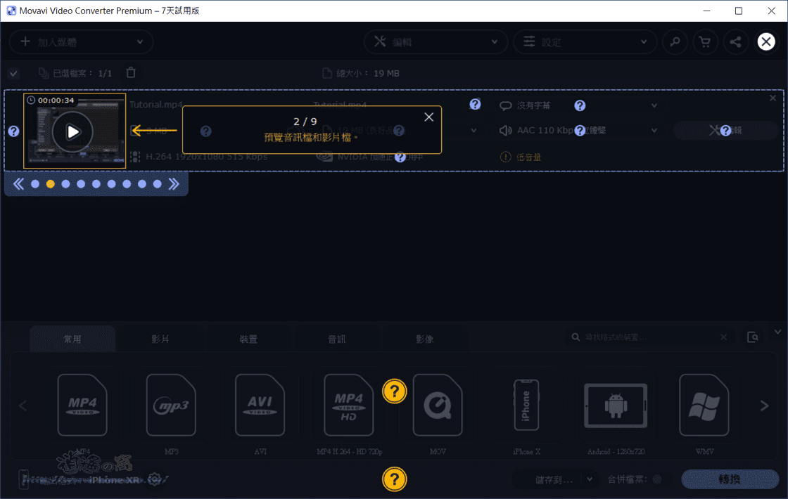The image size is (788, 499).
Task: Remove the Tutorial.mp4 file row
Action: point(773,98)
